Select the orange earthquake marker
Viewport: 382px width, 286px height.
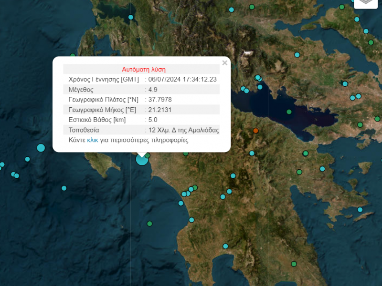pos(255,130)
